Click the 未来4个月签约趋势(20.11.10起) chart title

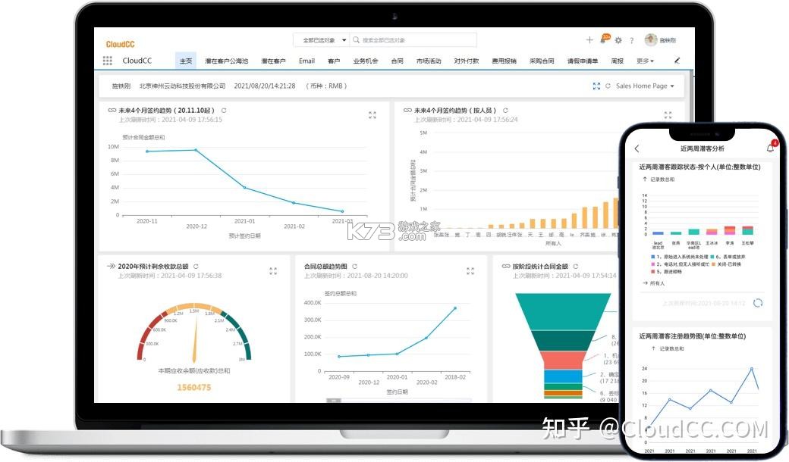(167, 110)
